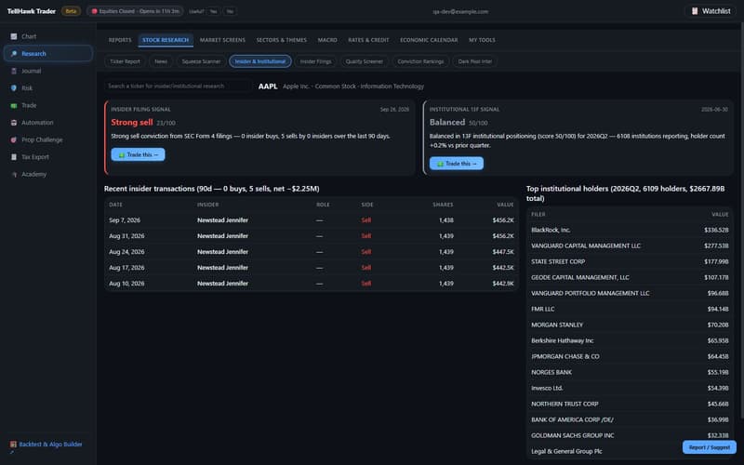Viewport: 744px width, 465px height.
Task: Click the red Equities Closed status dot
Action: 94,11
